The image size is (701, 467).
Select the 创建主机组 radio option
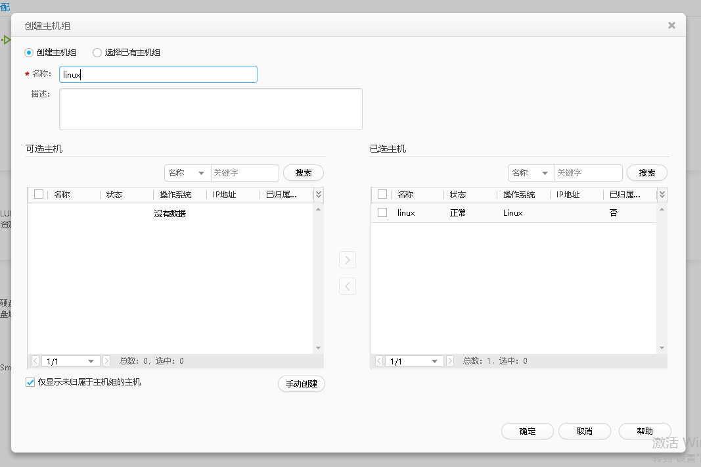click(x=30, y=53)
